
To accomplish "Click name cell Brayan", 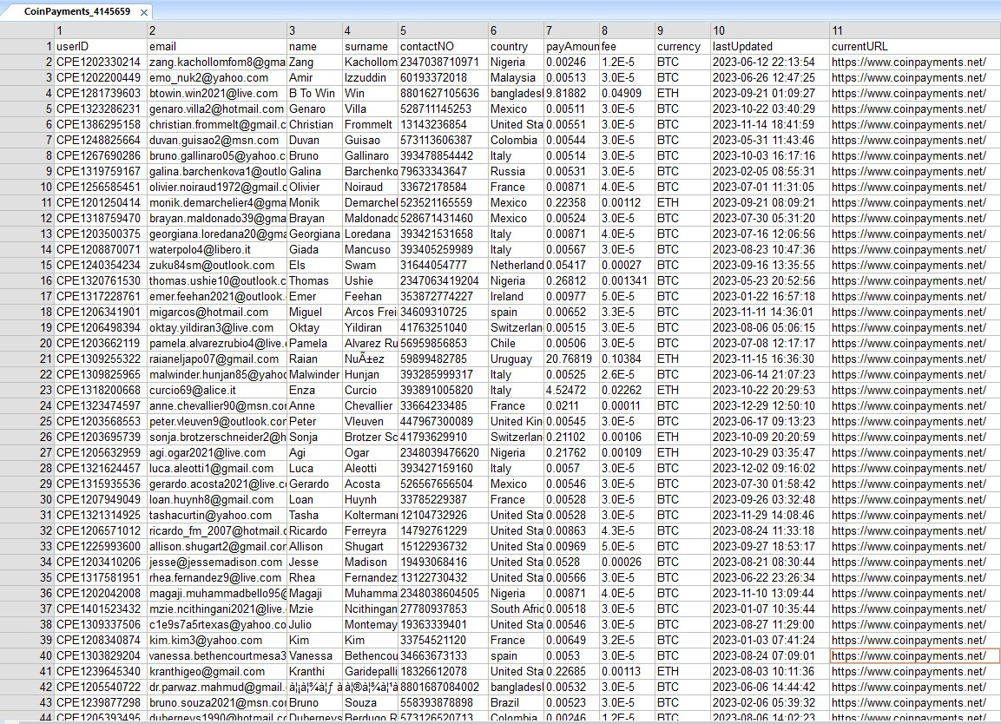I will pos(314,219).
